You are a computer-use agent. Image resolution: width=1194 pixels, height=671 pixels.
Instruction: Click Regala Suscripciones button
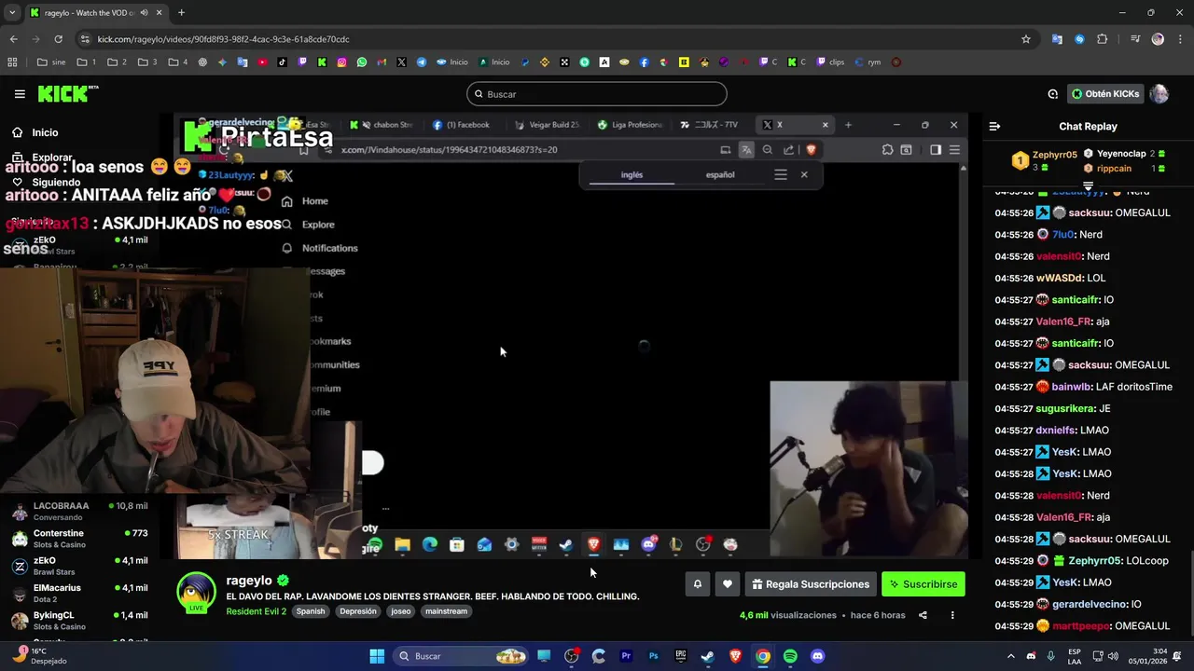pos(811,584)
